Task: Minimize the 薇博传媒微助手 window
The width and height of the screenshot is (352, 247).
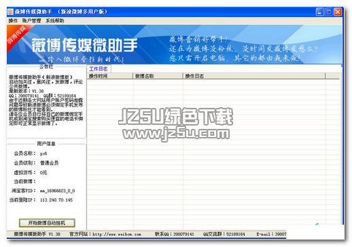Action: [320, 12]
